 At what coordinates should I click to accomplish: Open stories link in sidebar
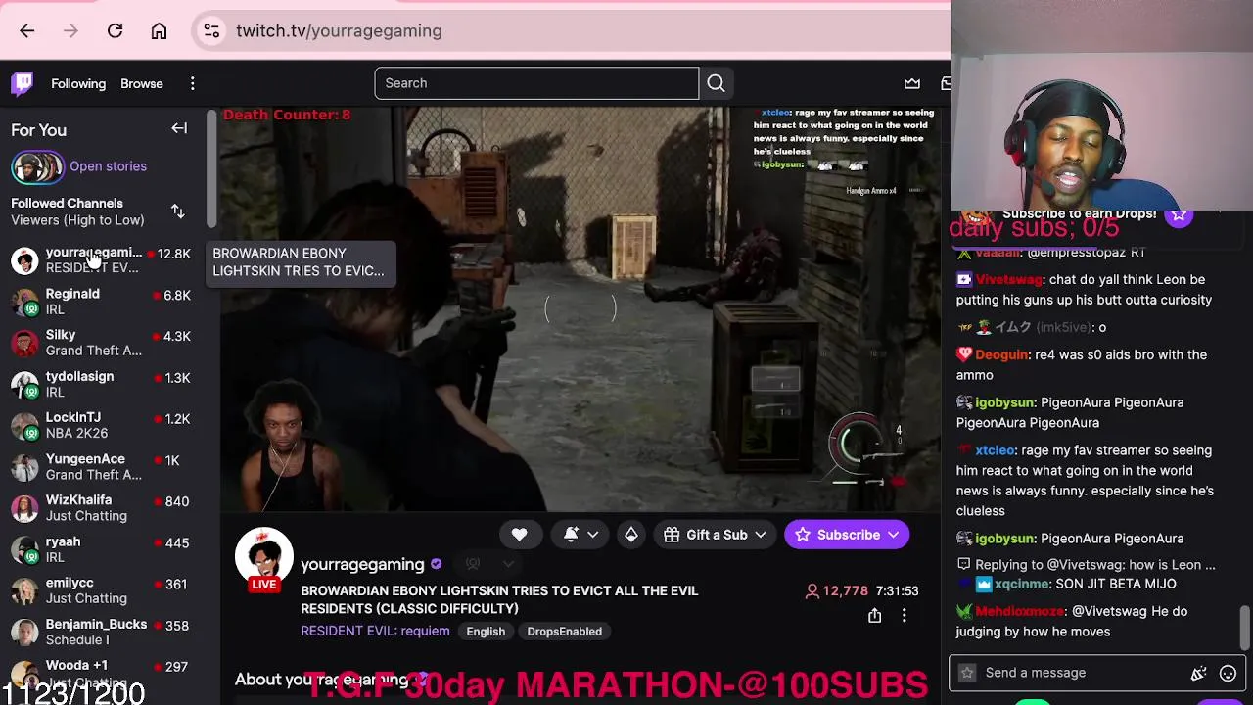click(x=108, y=166)
